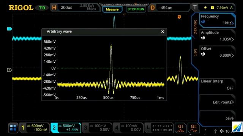Image resolution: width=243 pixels, height=136 pixels.
Task: Click the trigger source channel 1 indicator
Action: click(212, 8)
